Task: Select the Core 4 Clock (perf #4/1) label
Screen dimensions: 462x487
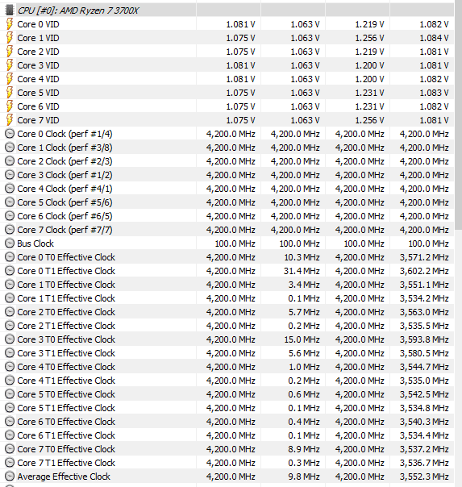Action: [65, 189]
